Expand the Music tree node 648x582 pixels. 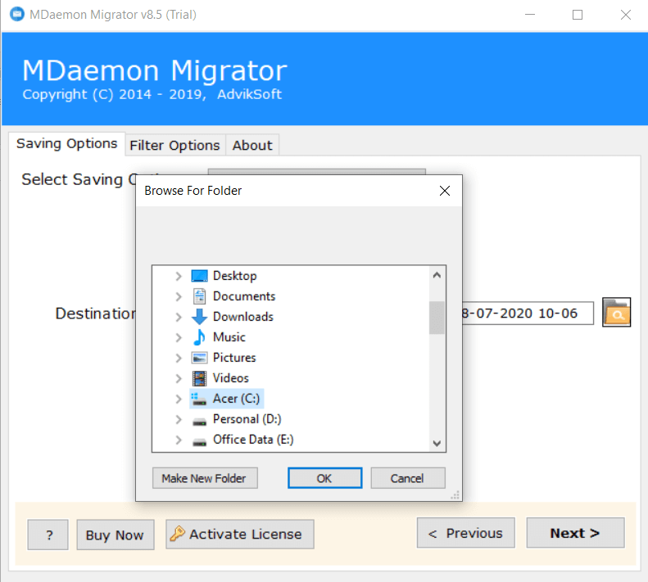click(x=178, y=337)
